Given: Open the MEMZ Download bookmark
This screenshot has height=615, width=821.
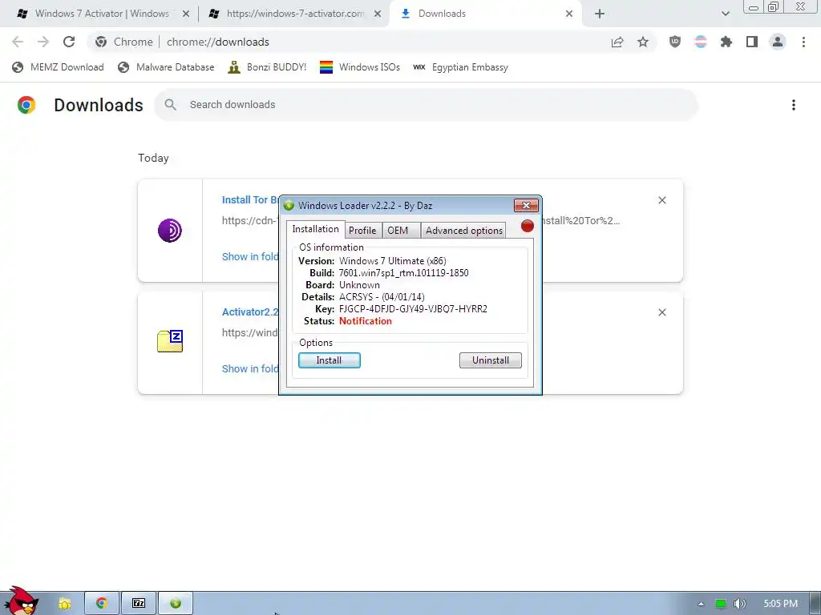Looking at the screenshot, I should pyautogui.click(x=58, y=67).
